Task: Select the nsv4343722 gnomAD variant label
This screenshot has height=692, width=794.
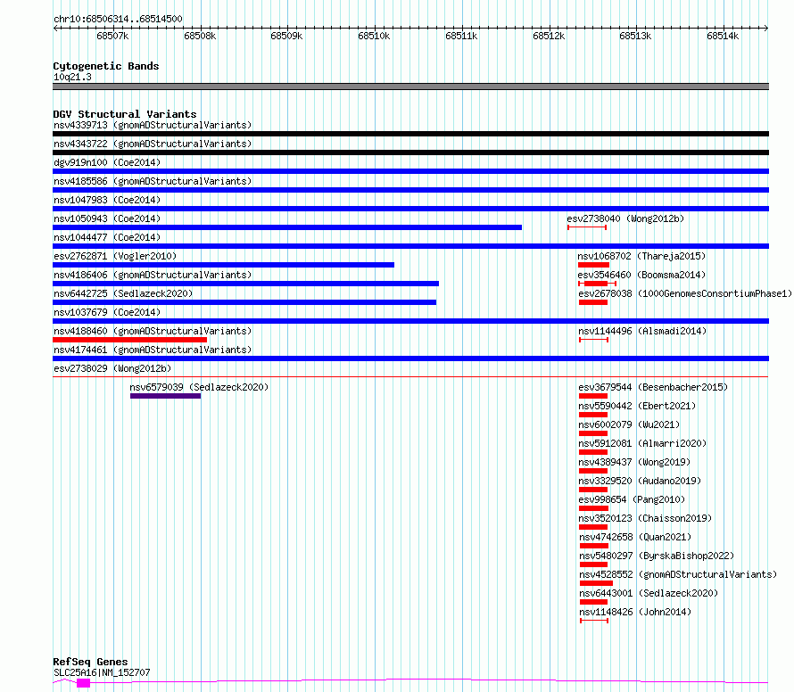Action: tap(153, 144)
